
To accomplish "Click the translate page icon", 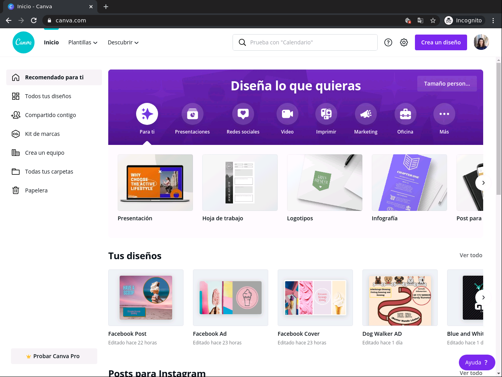I will click(x=420, y=20).
